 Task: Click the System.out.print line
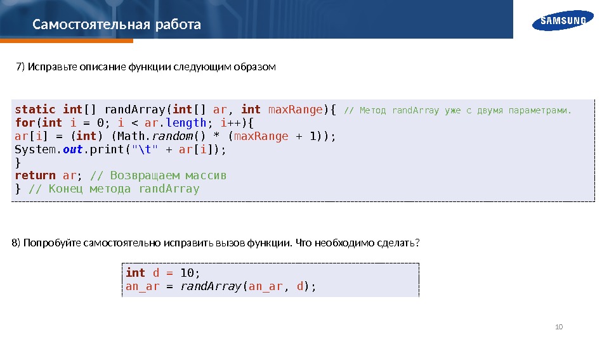[121, 149]
